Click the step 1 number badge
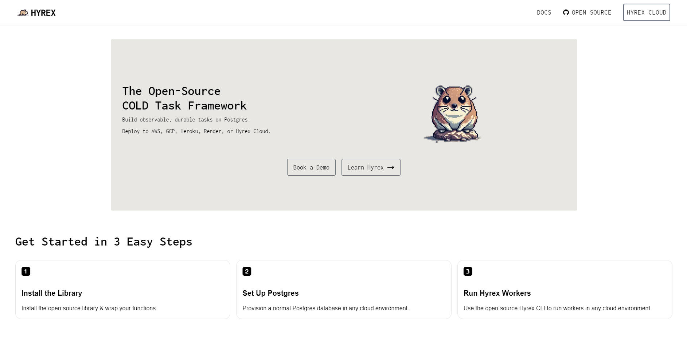This screenshot has height=339, width=687. click(x=26, y=271)
